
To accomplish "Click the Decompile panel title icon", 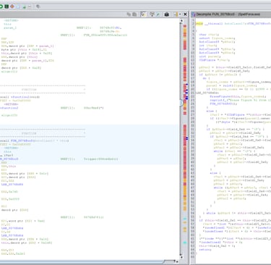I will [x=193, y=14].
